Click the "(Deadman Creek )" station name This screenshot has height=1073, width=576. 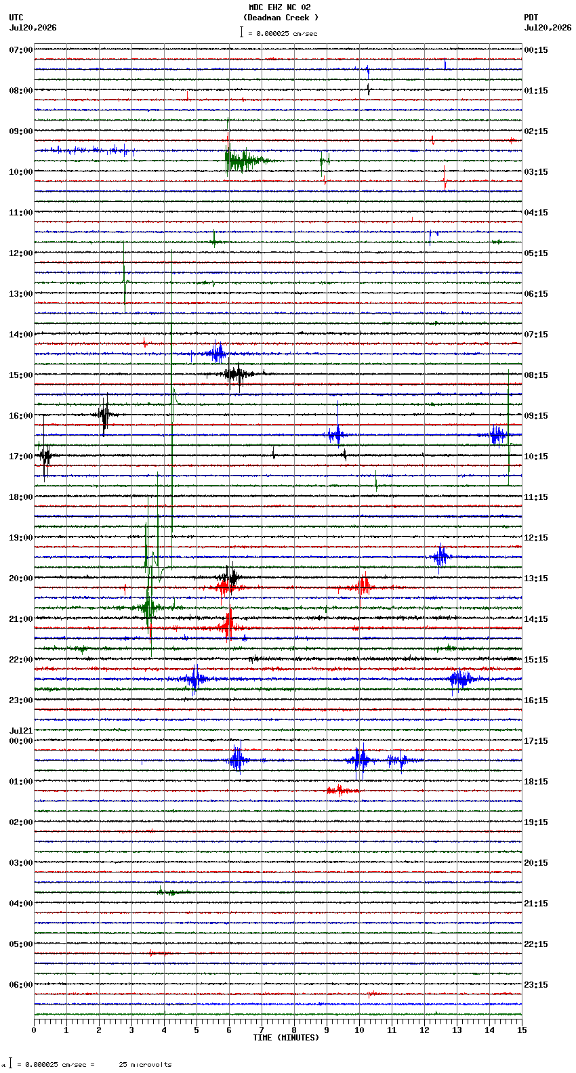281,18
